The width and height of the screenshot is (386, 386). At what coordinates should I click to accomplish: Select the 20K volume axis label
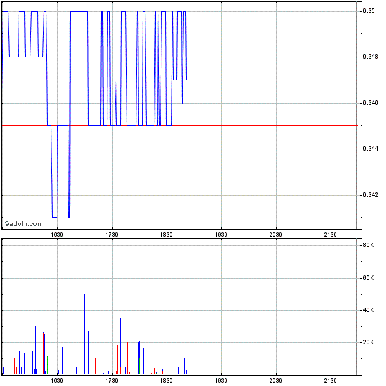click(x=369, y=342)
